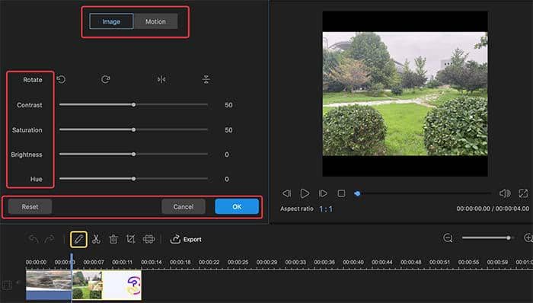Open fullscreen preview

[x=523, y=193]
